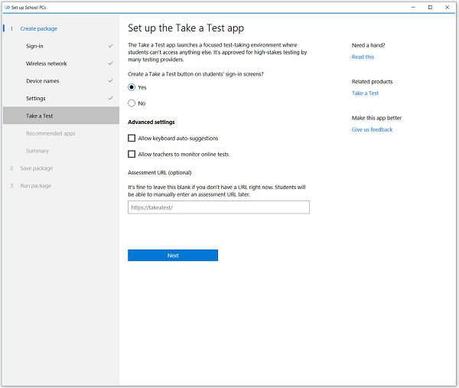Select the No radio button

[132, 103]
